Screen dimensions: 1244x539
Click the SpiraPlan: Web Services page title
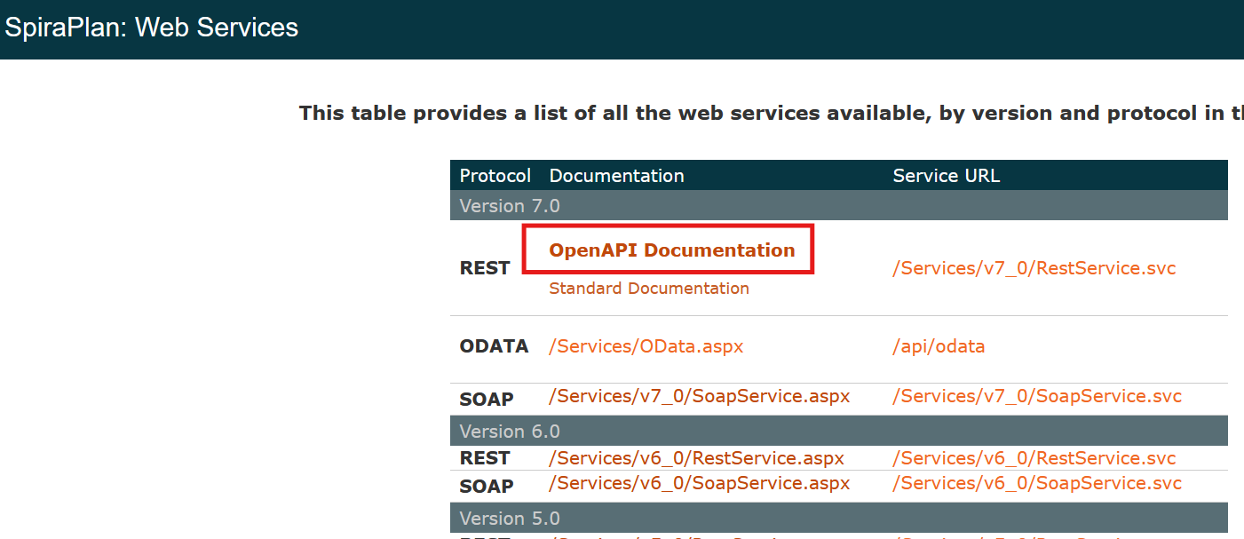pyautogui.click(x=152, y=28)
